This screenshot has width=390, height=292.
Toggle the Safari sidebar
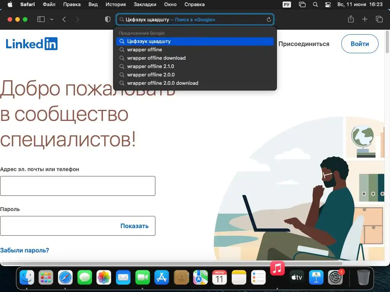[41, 19]
